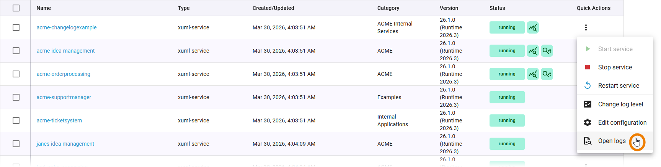
Task: Click the Edit configuration gear icon
Action: tap(587, 122)
